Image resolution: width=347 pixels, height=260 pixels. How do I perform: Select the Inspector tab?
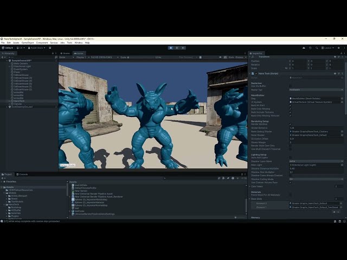[x=256, y=53]
